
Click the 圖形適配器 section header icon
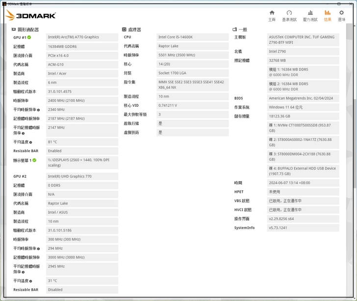point(14,29)
